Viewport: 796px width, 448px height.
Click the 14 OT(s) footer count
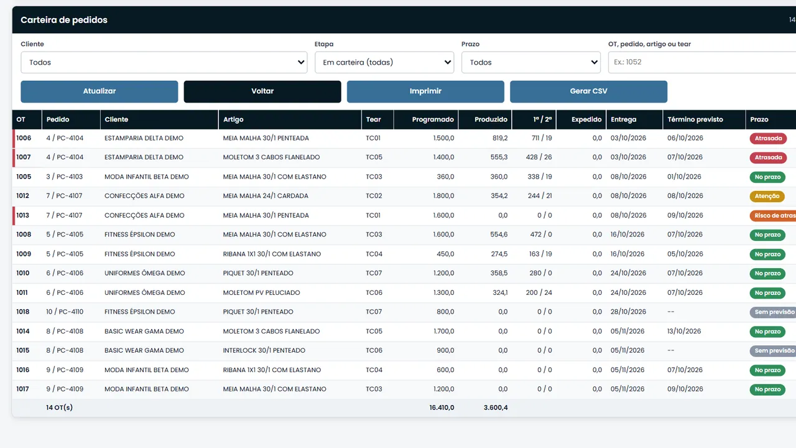[x=59, y=408]
